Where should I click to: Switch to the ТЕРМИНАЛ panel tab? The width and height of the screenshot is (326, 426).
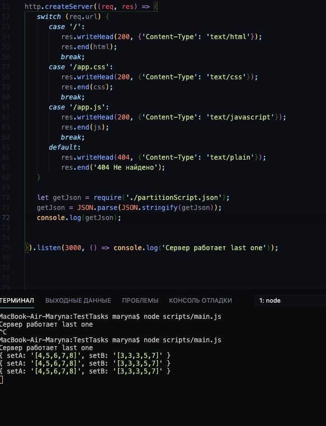pyautogui.click(x=17, y=300)
